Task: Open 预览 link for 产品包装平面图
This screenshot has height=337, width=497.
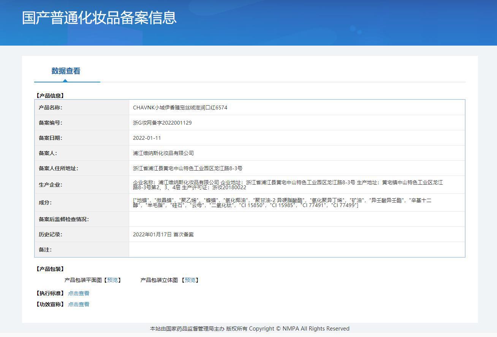Action: [112, 280]
